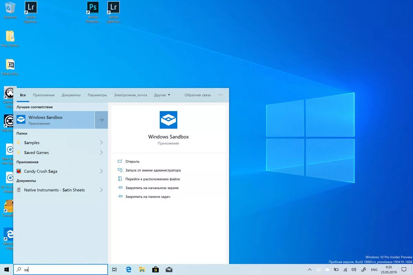The width and height of the screenshot is (413, 275).
Task: Launch Microsoft Edge from the taskbar
Action: point(129,270)
